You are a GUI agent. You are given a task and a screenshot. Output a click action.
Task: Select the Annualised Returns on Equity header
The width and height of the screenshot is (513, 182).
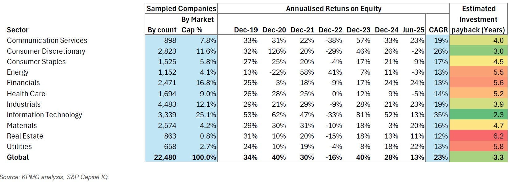tap(333, 9)
